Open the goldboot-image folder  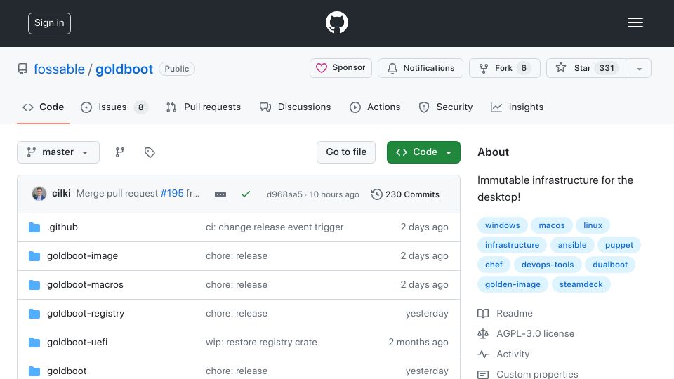click(83, 255)
